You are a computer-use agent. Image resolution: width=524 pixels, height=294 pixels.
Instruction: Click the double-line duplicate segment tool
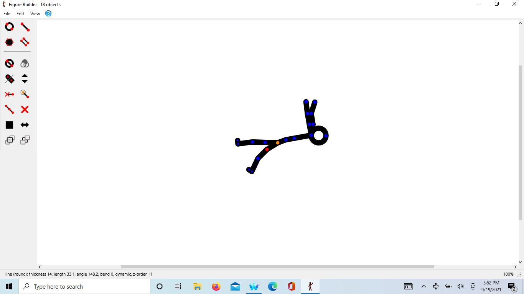tap(25, 42)
